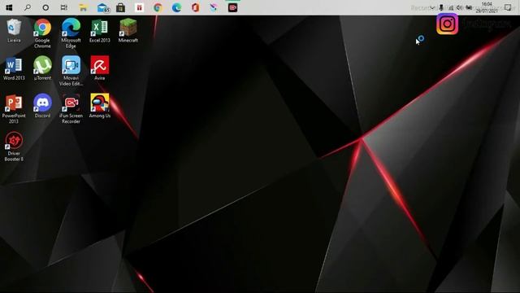The height and width of the screenshot is (293, 520).
Task: Click the microphone tray icon
Action: [441, 7]
